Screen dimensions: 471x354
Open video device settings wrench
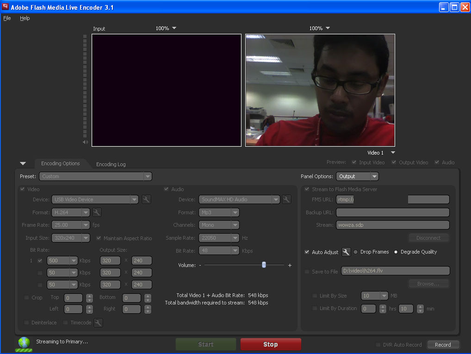tap(146, 199)
